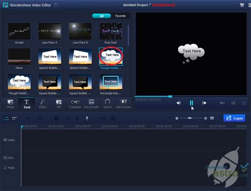Select the PIP1 track label
Image resolution: width=251 pixels, height=191 pixels.
[8, 158]
